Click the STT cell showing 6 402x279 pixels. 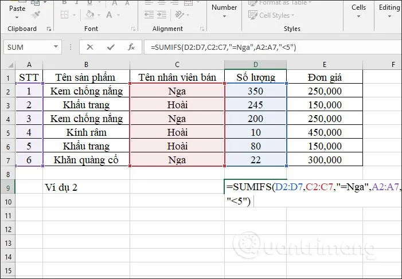(x=29, y=159)
